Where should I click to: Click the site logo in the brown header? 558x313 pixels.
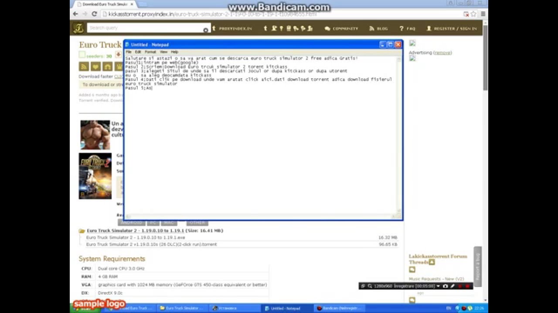pos(78,28)
